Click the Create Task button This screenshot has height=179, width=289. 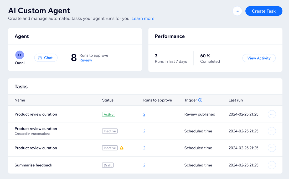(264, 11)
